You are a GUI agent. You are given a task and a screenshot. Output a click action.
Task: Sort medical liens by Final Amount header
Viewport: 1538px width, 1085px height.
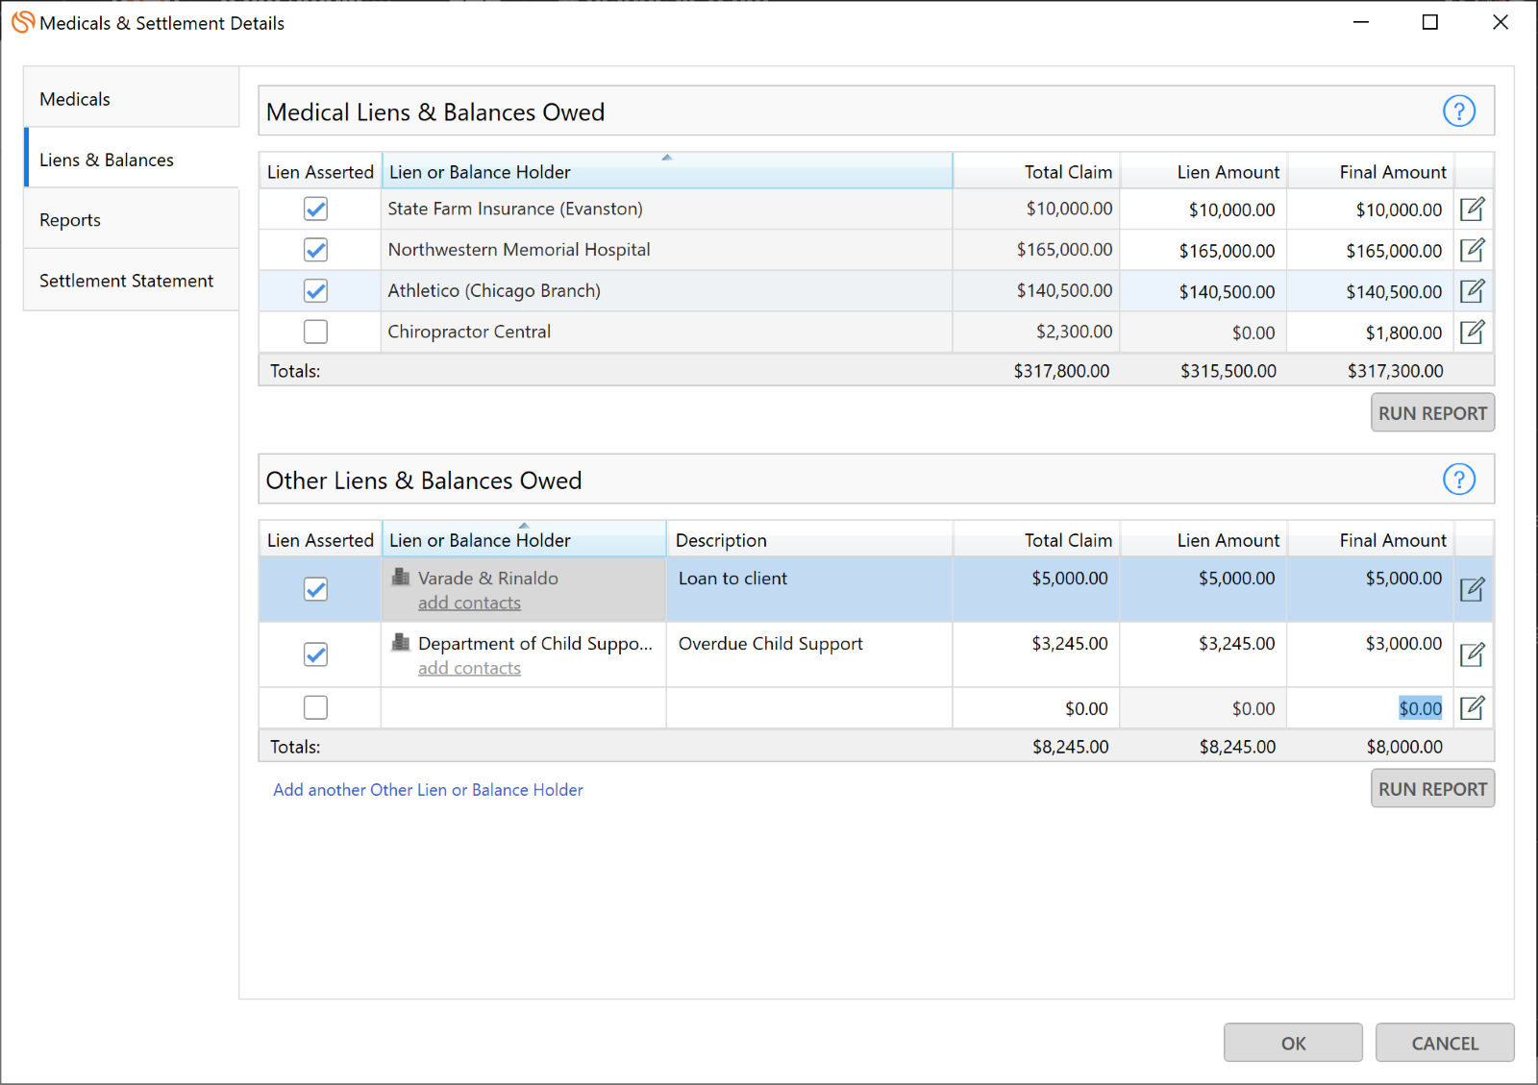point(1371,171)
